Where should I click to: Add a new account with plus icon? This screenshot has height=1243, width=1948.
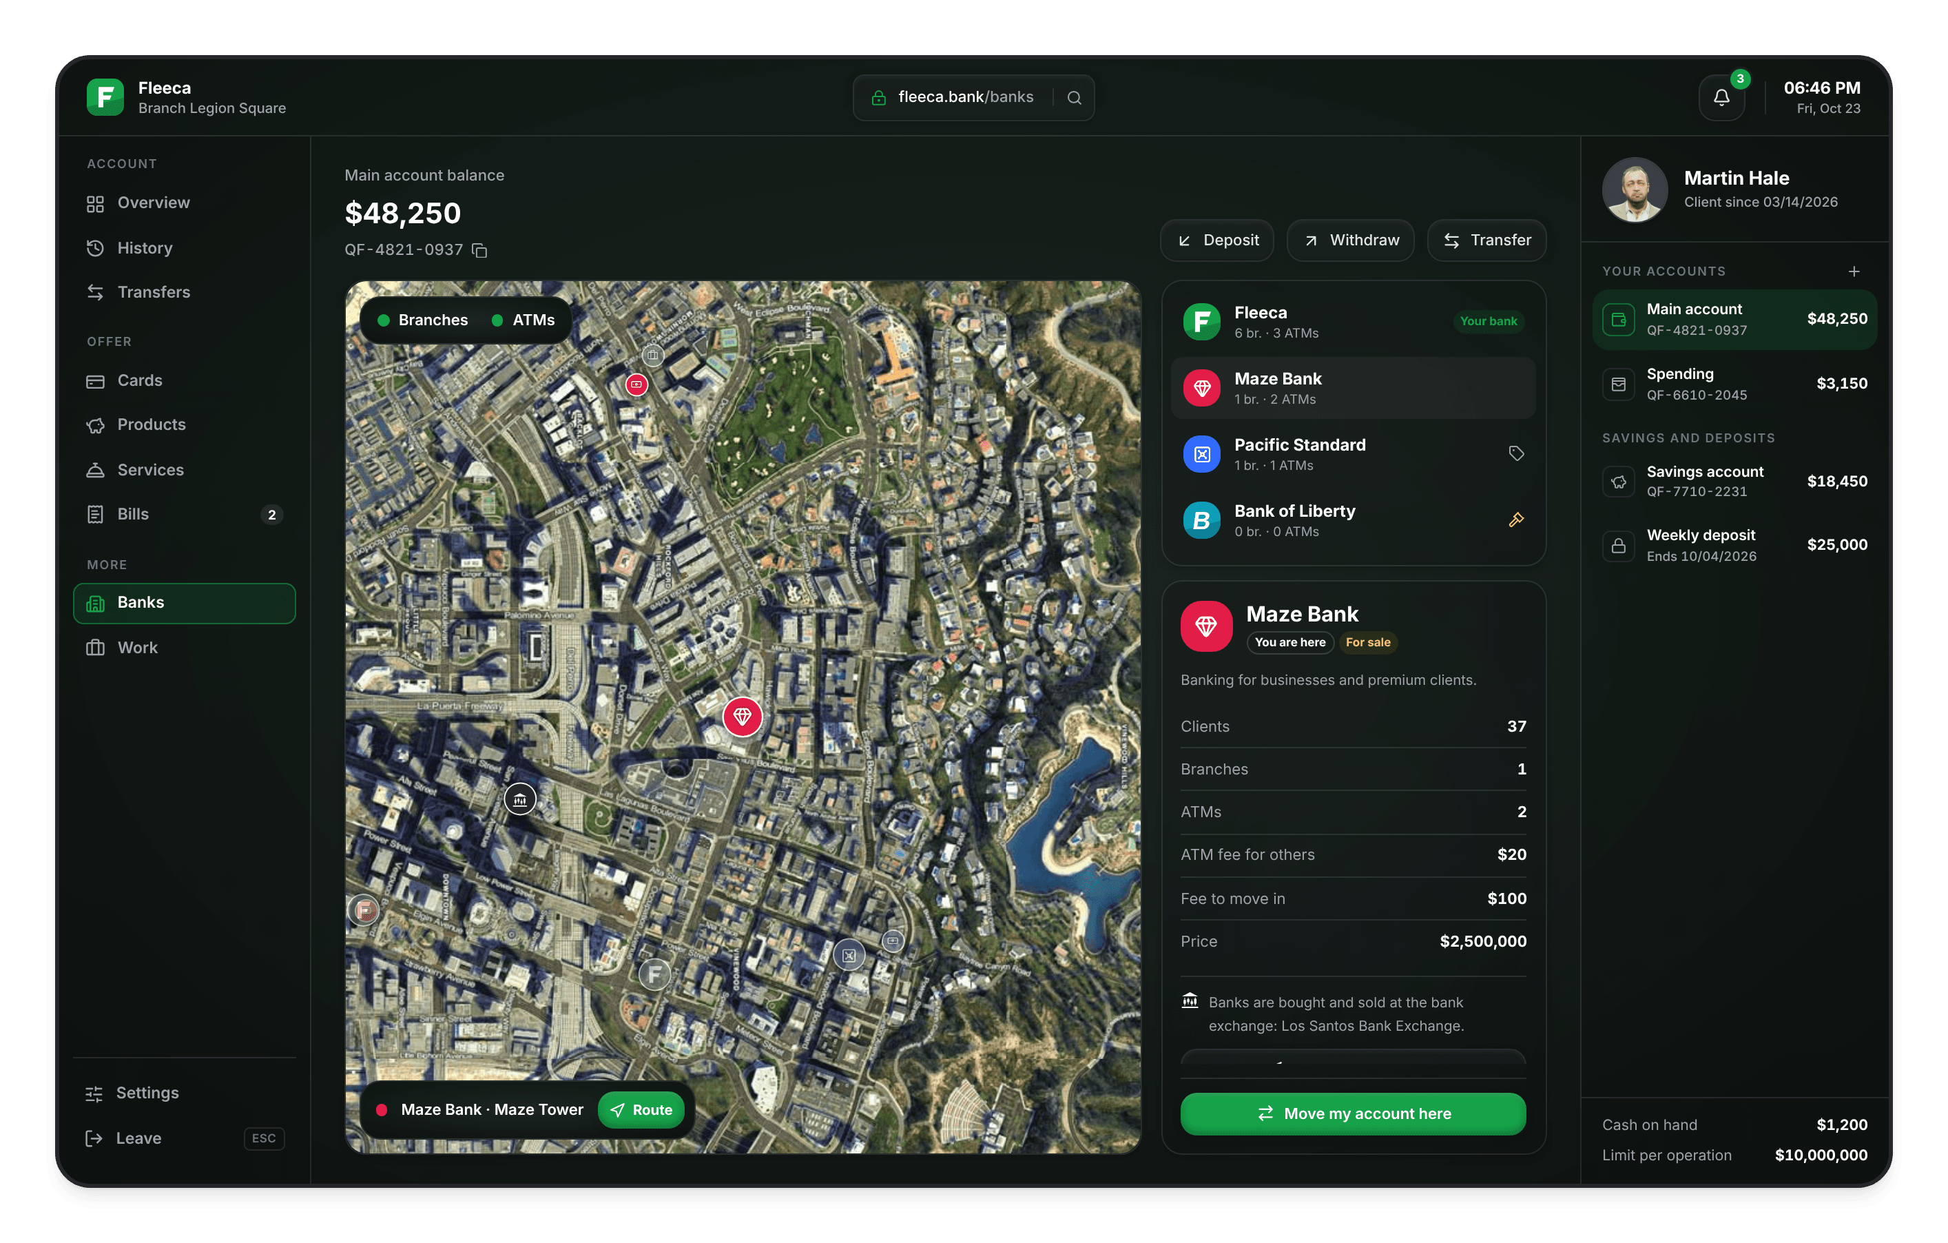[1854, 271]
